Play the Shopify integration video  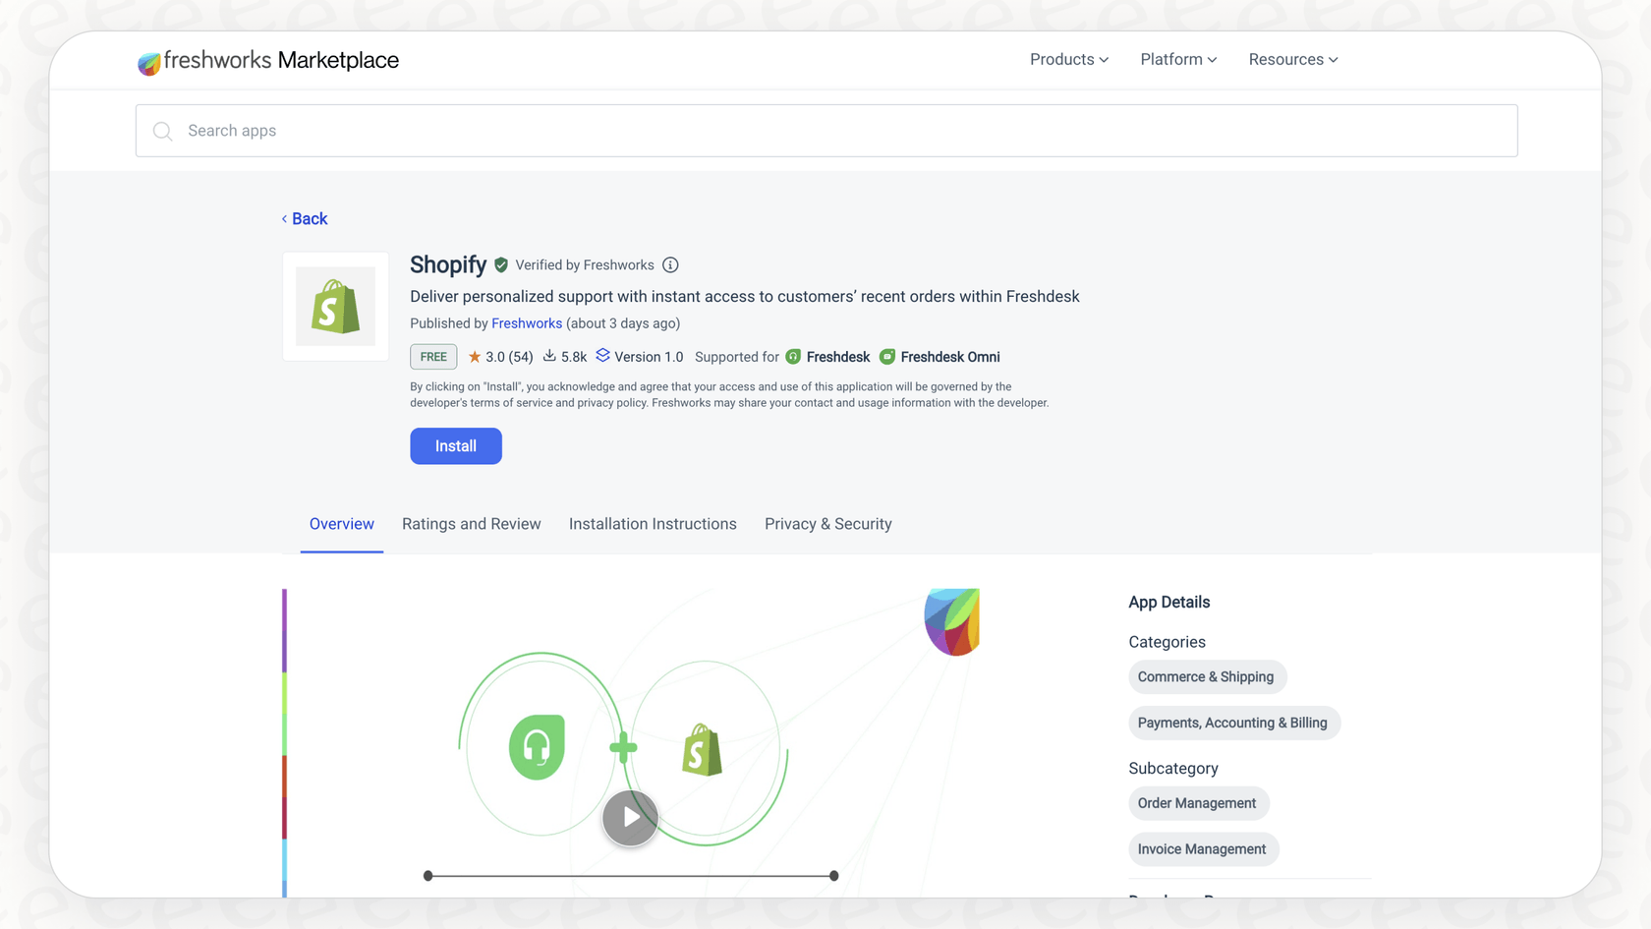coord(630,817)
